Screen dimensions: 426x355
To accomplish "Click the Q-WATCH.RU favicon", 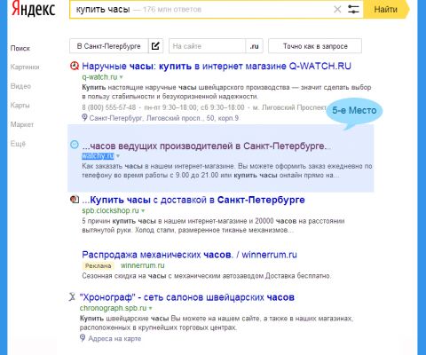I will (75, 66).
